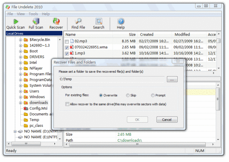229x162 pixels.
Task: Start a Quick Scan from toolbar
Action: click(16, 24)
